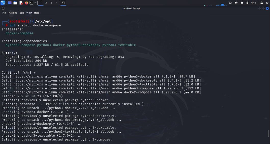This screenshot has height=144, width=270.
Task: Click the network connection tray icon
Action: 230,3
